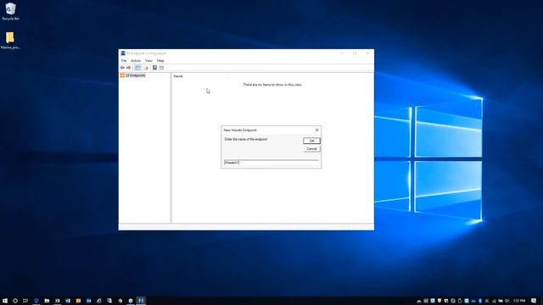Click Cancel in the endpoint dialog

coord(311,149)
